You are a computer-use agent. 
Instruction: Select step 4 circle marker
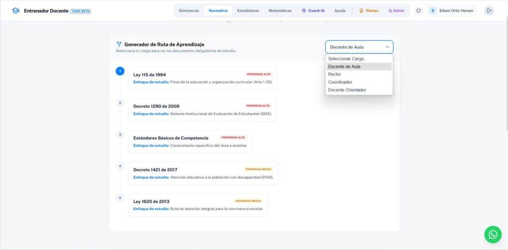[x=120, y=166]
